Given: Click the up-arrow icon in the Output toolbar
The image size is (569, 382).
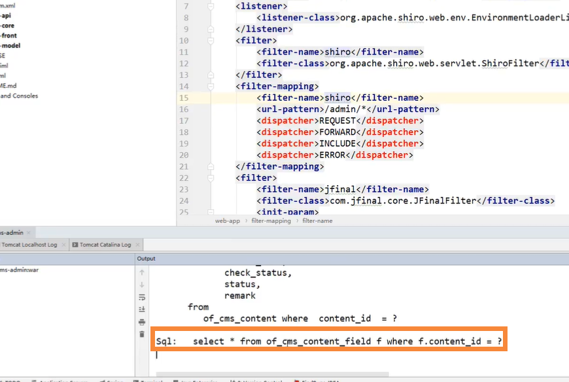Looking at the screenshot, I should pos(142,273).
